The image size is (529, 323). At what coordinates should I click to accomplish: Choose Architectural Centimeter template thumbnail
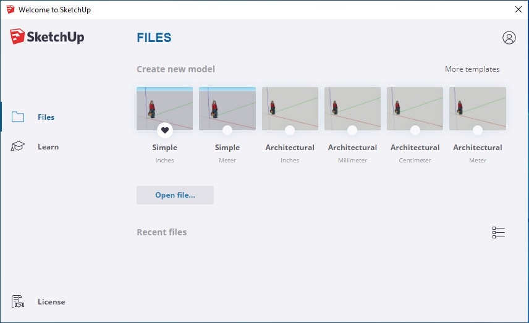click(415, 109)
